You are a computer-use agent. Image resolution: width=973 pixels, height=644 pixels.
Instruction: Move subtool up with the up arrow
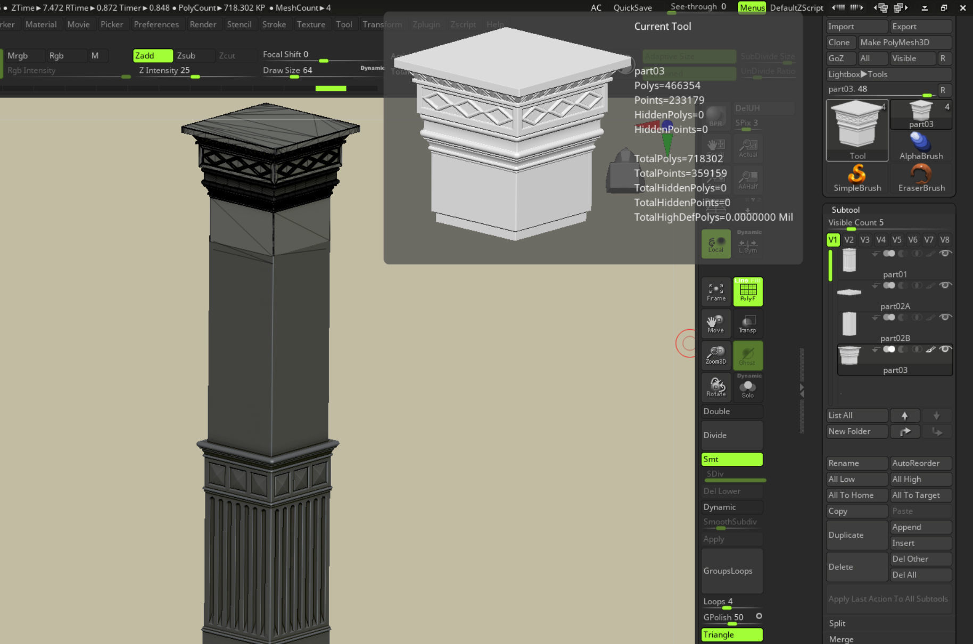(x=904, y=415)
